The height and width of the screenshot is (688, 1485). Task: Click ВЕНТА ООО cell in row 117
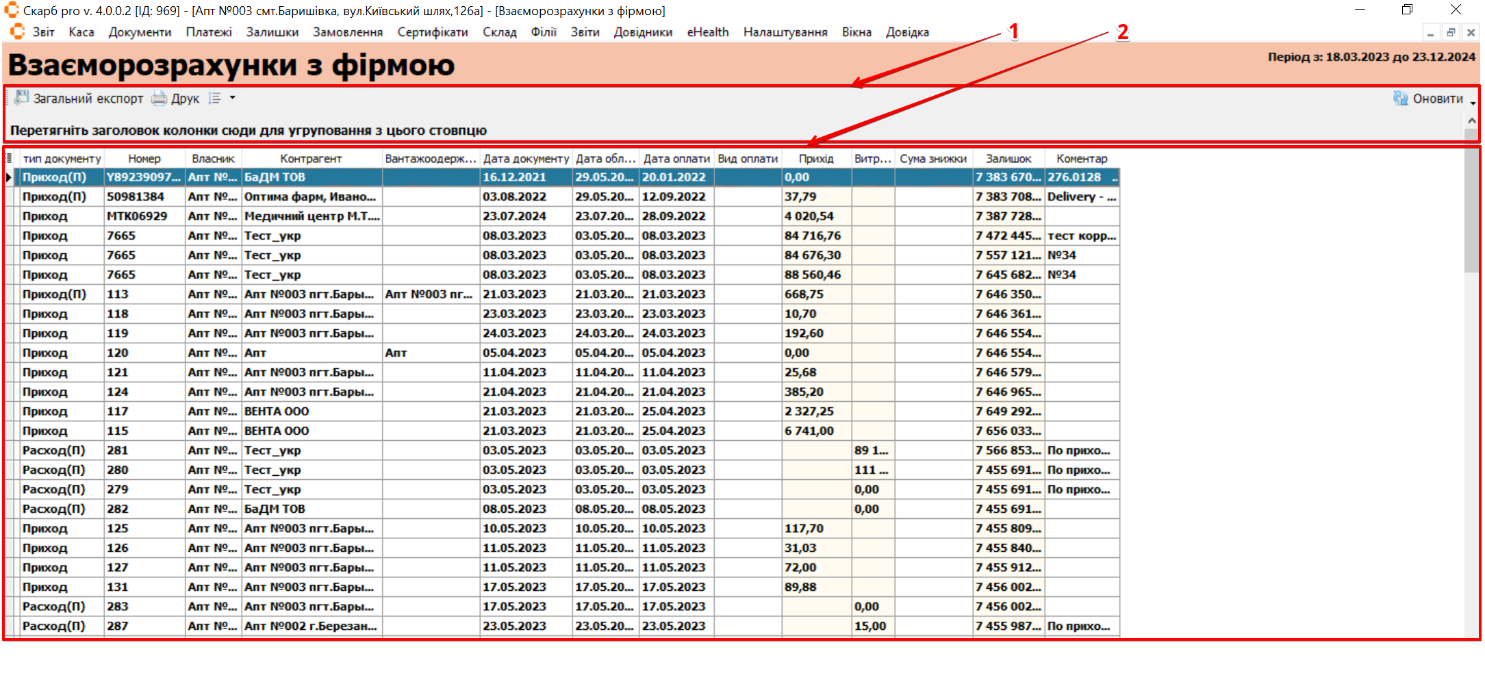[312, 411]
